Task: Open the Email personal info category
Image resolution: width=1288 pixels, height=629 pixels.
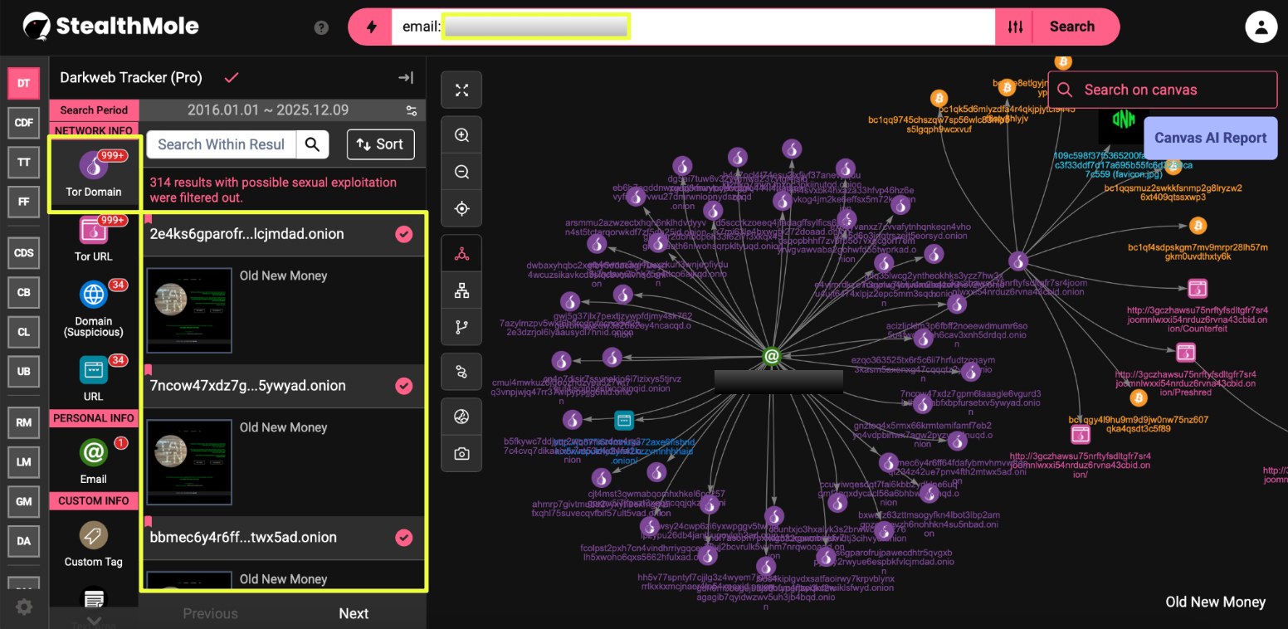Action: click(94, 453)
